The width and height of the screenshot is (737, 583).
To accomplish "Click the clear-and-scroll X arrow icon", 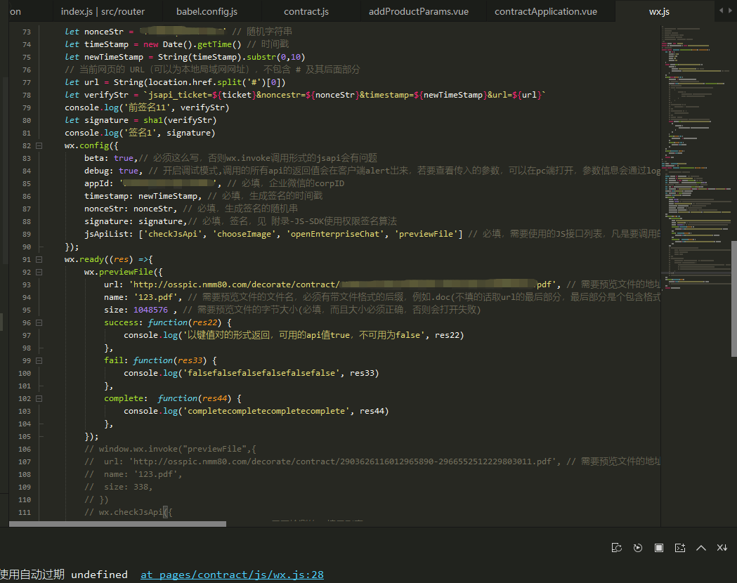I will (x=722, y=548).
